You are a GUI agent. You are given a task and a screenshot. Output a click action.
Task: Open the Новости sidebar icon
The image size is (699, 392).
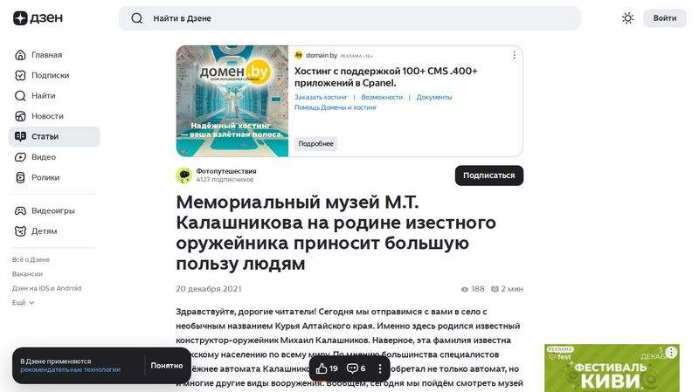pyautogui.click(x=22, y=116)
